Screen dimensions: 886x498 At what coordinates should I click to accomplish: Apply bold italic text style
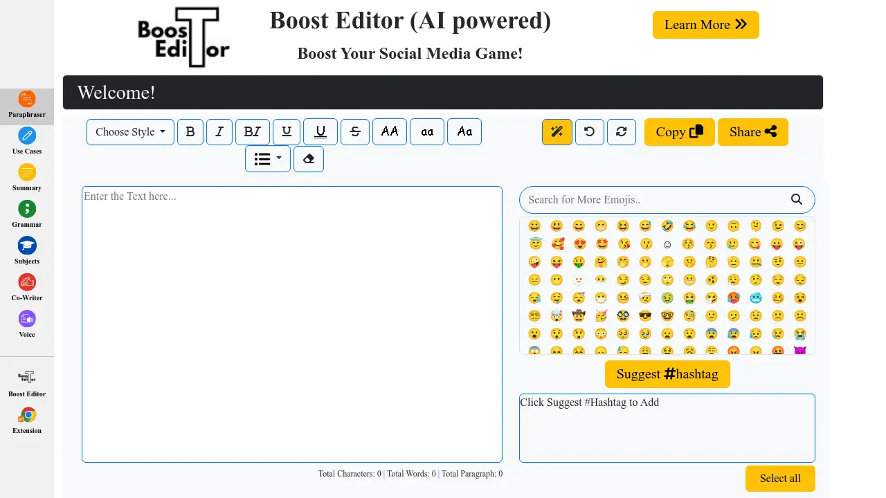(x=253, y=132)
